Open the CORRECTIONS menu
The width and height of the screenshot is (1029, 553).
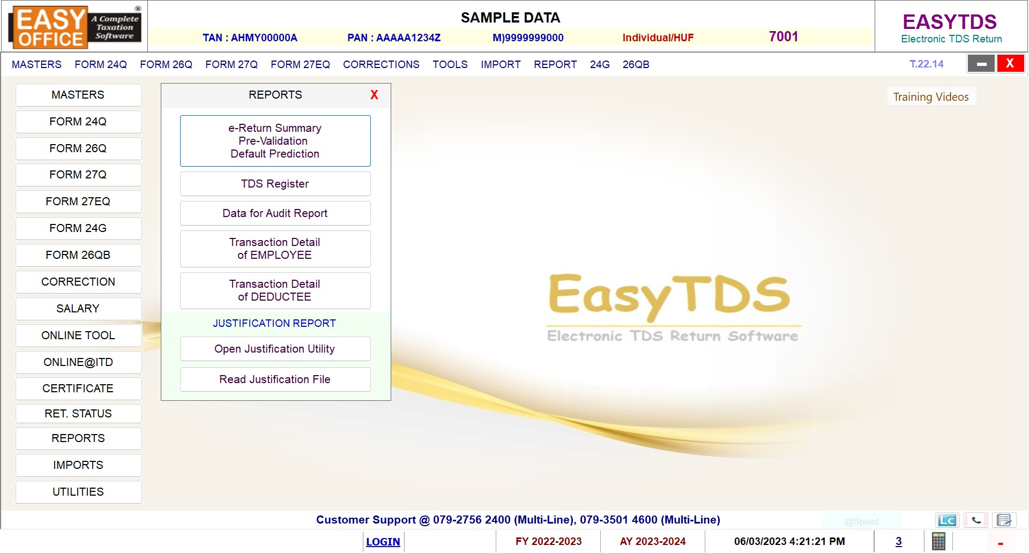(x=381, y=64)
